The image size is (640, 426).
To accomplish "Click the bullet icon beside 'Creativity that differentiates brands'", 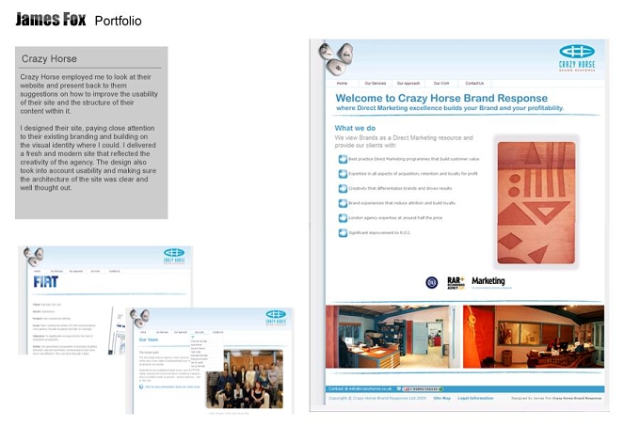I will tap(343, 188).
